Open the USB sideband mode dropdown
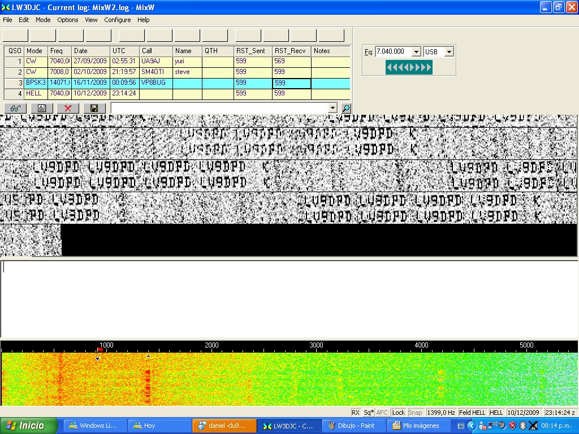579x434 pixels. point(449,52)
